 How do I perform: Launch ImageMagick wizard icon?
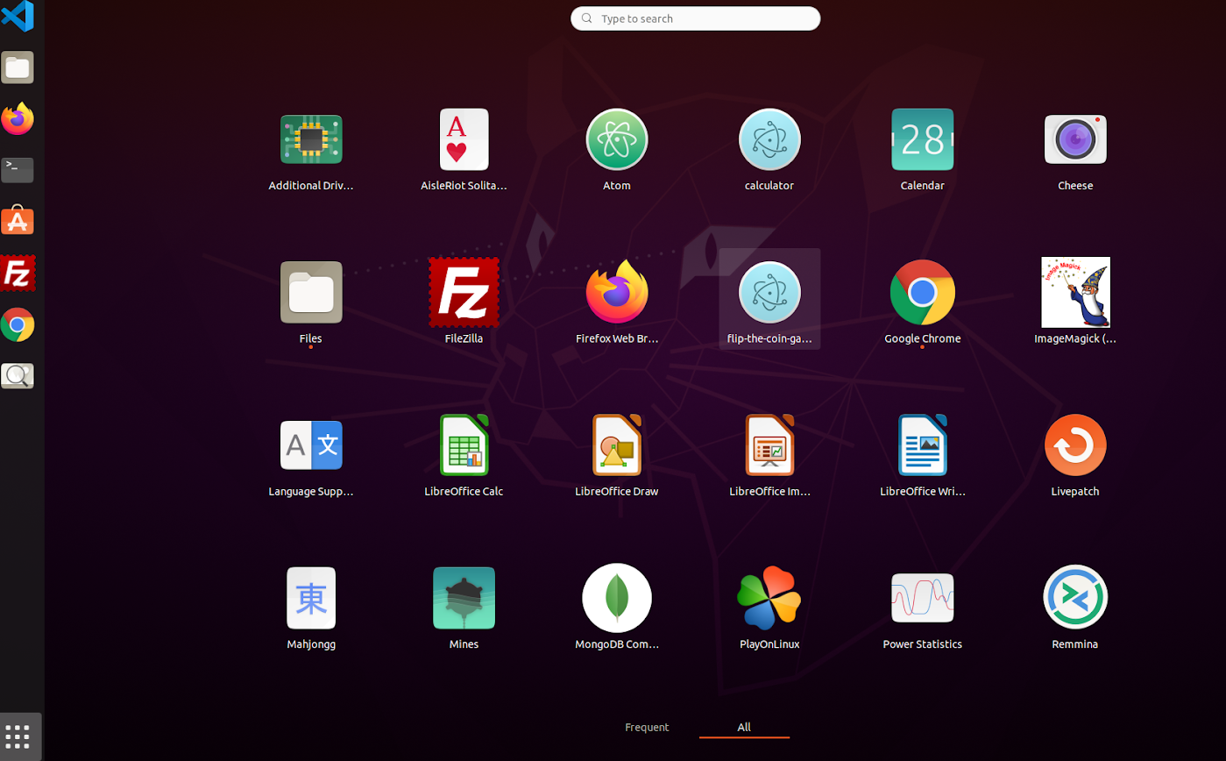click(1075, 292)
